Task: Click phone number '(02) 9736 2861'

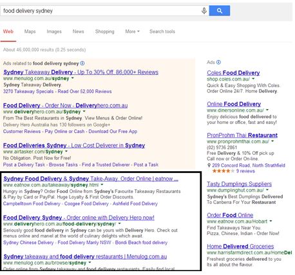Action: [222, 148]
